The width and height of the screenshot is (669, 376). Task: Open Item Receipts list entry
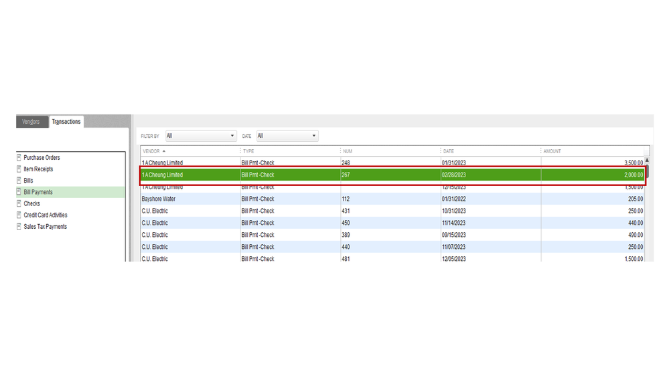[38, 169]
